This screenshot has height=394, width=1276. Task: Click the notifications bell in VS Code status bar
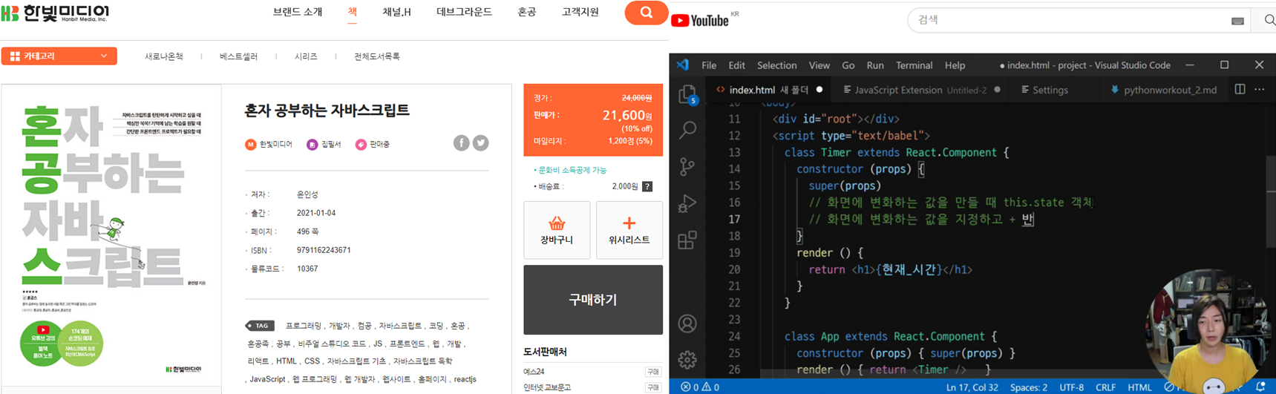[x=1260, y=387]
